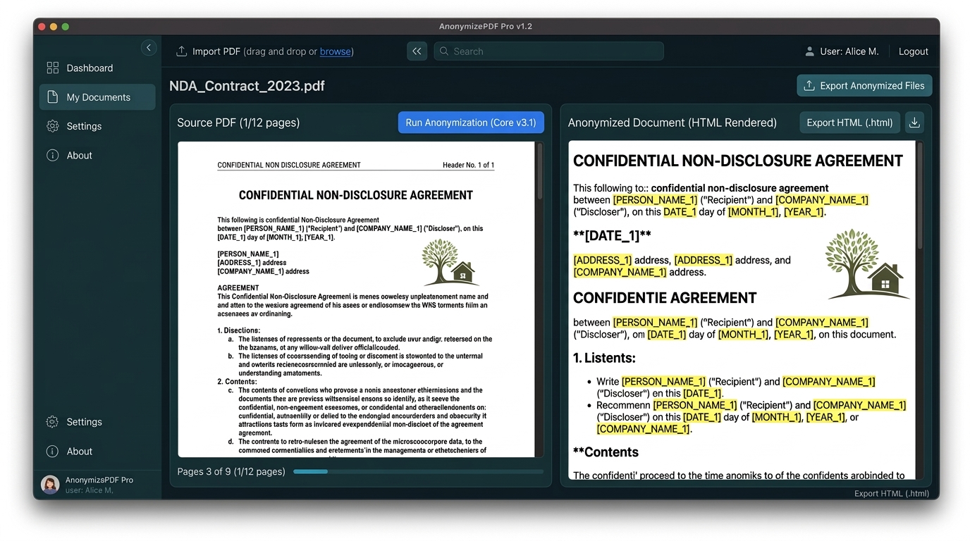
Task: Open the About item just under My Documents' Settings
Action: pos(70,156)
